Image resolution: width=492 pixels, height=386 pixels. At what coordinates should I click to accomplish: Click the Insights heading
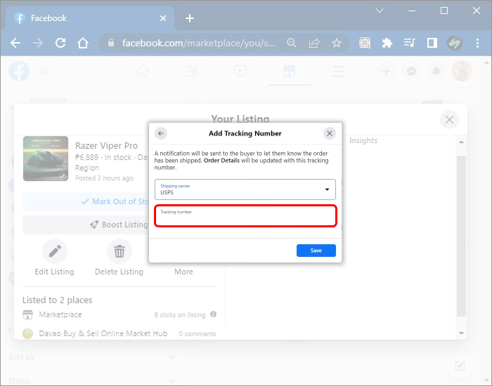click(363, 140)
